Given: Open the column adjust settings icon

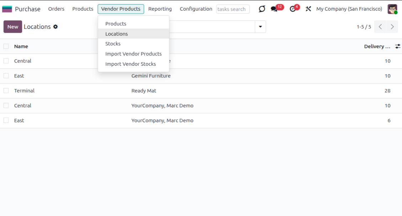Looking at the screenshot, I should (x=398, y=46).
